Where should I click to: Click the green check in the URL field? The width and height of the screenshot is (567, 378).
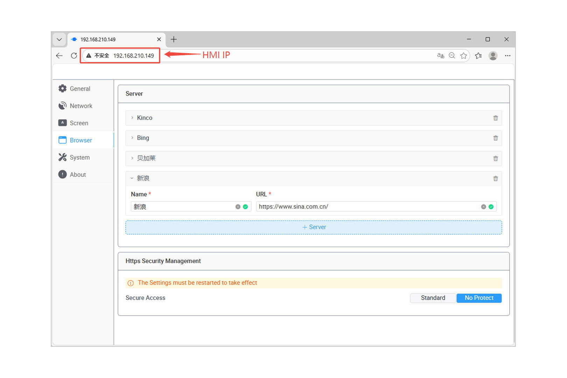click(491, 207)
